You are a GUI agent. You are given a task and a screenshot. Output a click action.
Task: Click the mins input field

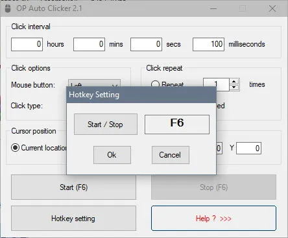(89, 44)
